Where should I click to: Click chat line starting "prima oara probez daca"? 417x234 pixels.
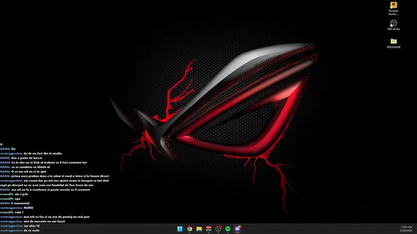coord(60,176)
